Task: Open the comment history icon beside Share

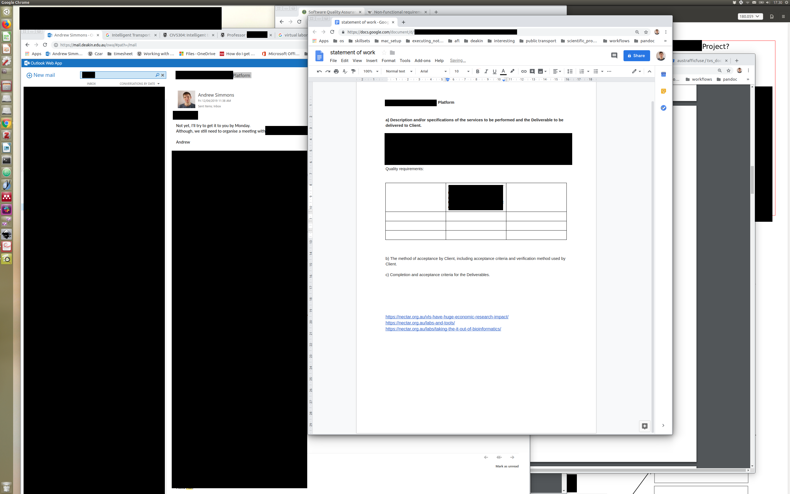Action: tap(614, 55)
